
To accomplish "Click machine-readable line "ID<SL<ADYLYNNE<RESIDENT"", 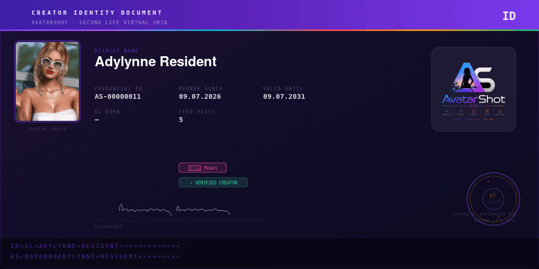I will [95, 246].
